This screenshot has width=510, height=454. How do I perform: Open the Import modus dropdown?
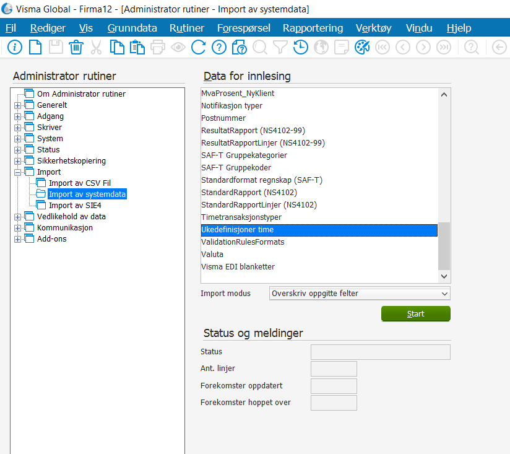click(360, 294)
